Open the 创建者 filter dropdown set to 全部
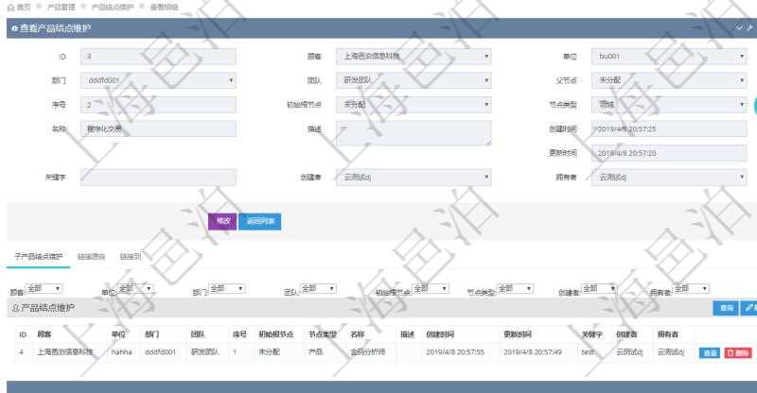The width and height of the screenshot is (757, 393). 599,288
